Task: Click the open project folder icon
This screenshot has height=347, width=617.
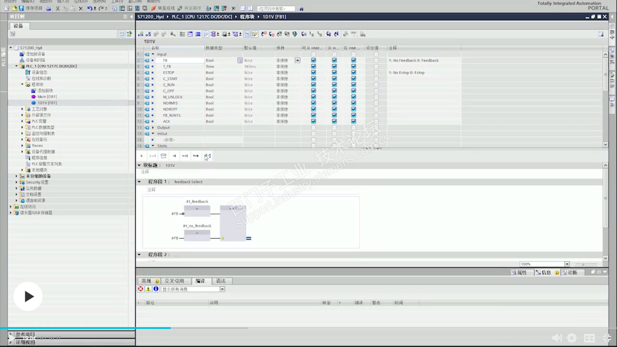Action: (14, 8)
